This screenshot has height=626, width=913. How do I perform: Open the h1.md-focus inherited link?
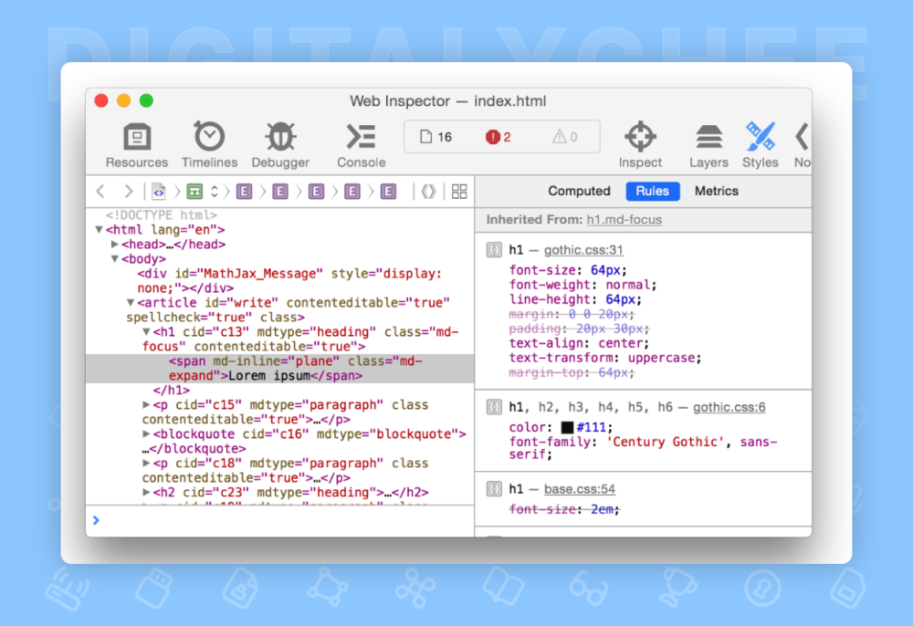(624, 219)
